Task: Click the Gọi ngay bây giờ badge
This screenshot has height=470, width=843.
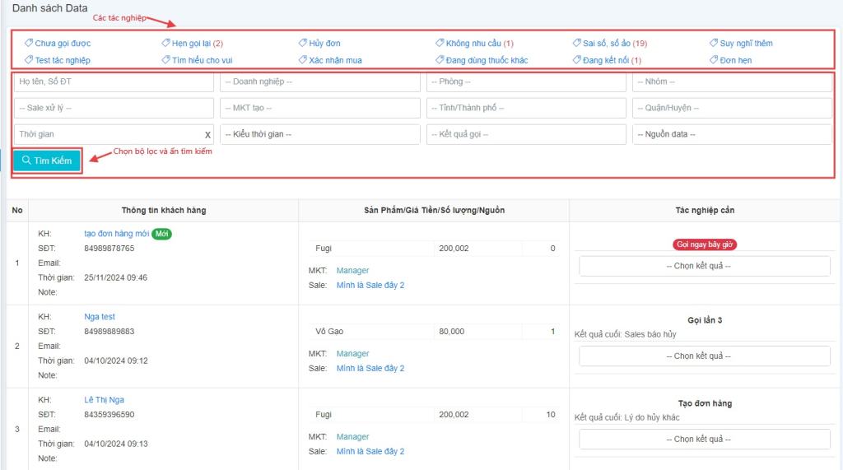Action: coord(704,244)
